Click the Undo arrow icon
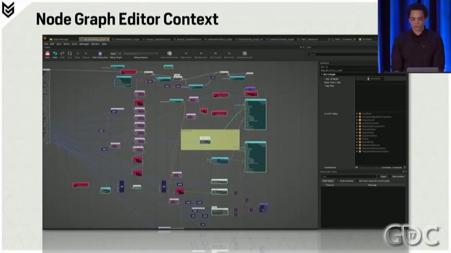The height and width of the screenshot is (253, 451). pos(55,53)
